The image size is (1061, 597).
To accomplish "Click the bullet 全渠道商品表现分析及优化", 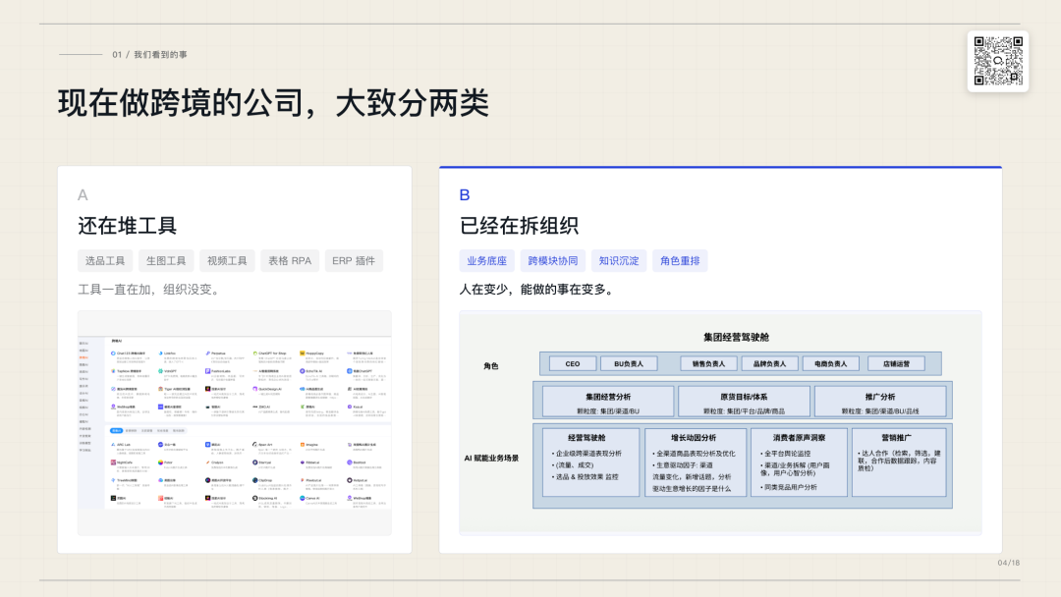I will 694,454.
